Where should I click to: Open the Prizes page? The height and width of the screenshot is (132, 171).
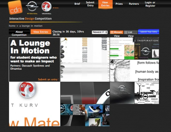pyautogui.click(x=119, y=4)
